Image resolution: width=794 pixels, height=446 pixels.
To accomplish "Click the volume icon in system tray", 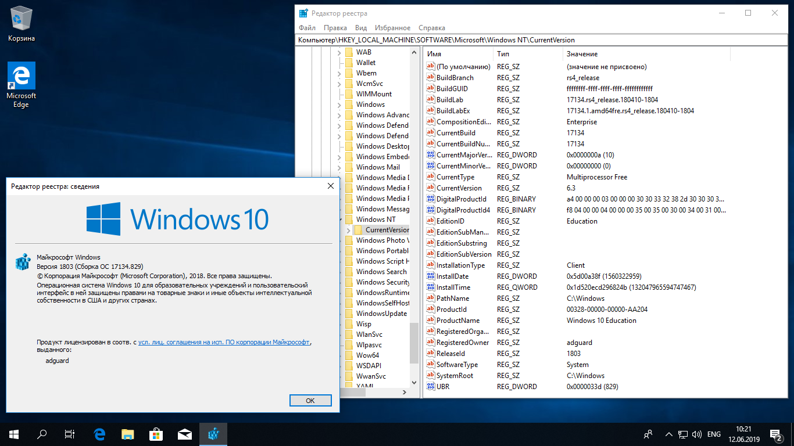I will pyautogui.click(x=696, y=434).
